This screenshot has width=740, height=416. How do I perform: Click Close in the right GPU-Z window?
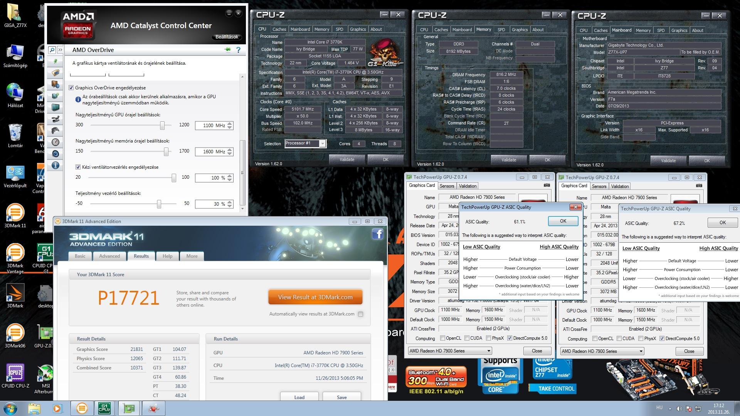point(689,351)
